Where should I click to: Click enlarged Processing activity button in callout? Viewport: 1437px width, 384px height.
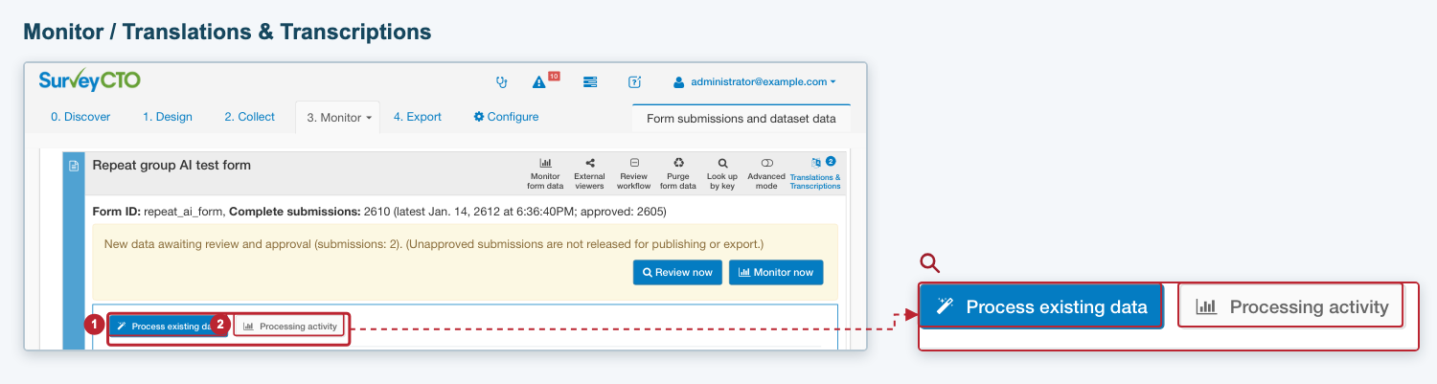(x=1291, y=306)
